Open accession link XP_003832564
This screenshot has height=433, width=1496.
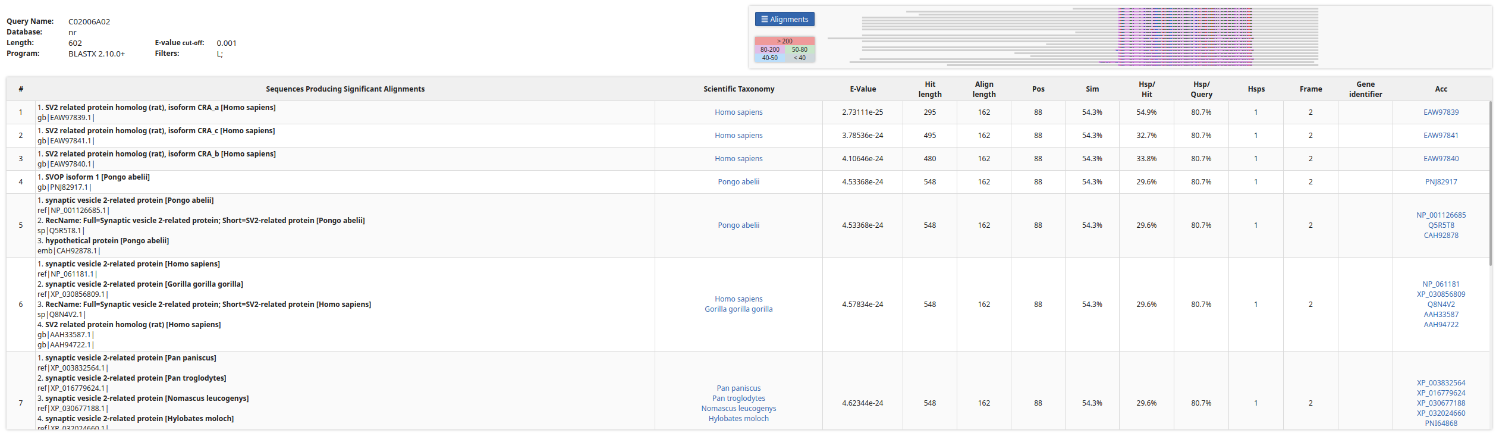pos(1440,382)
